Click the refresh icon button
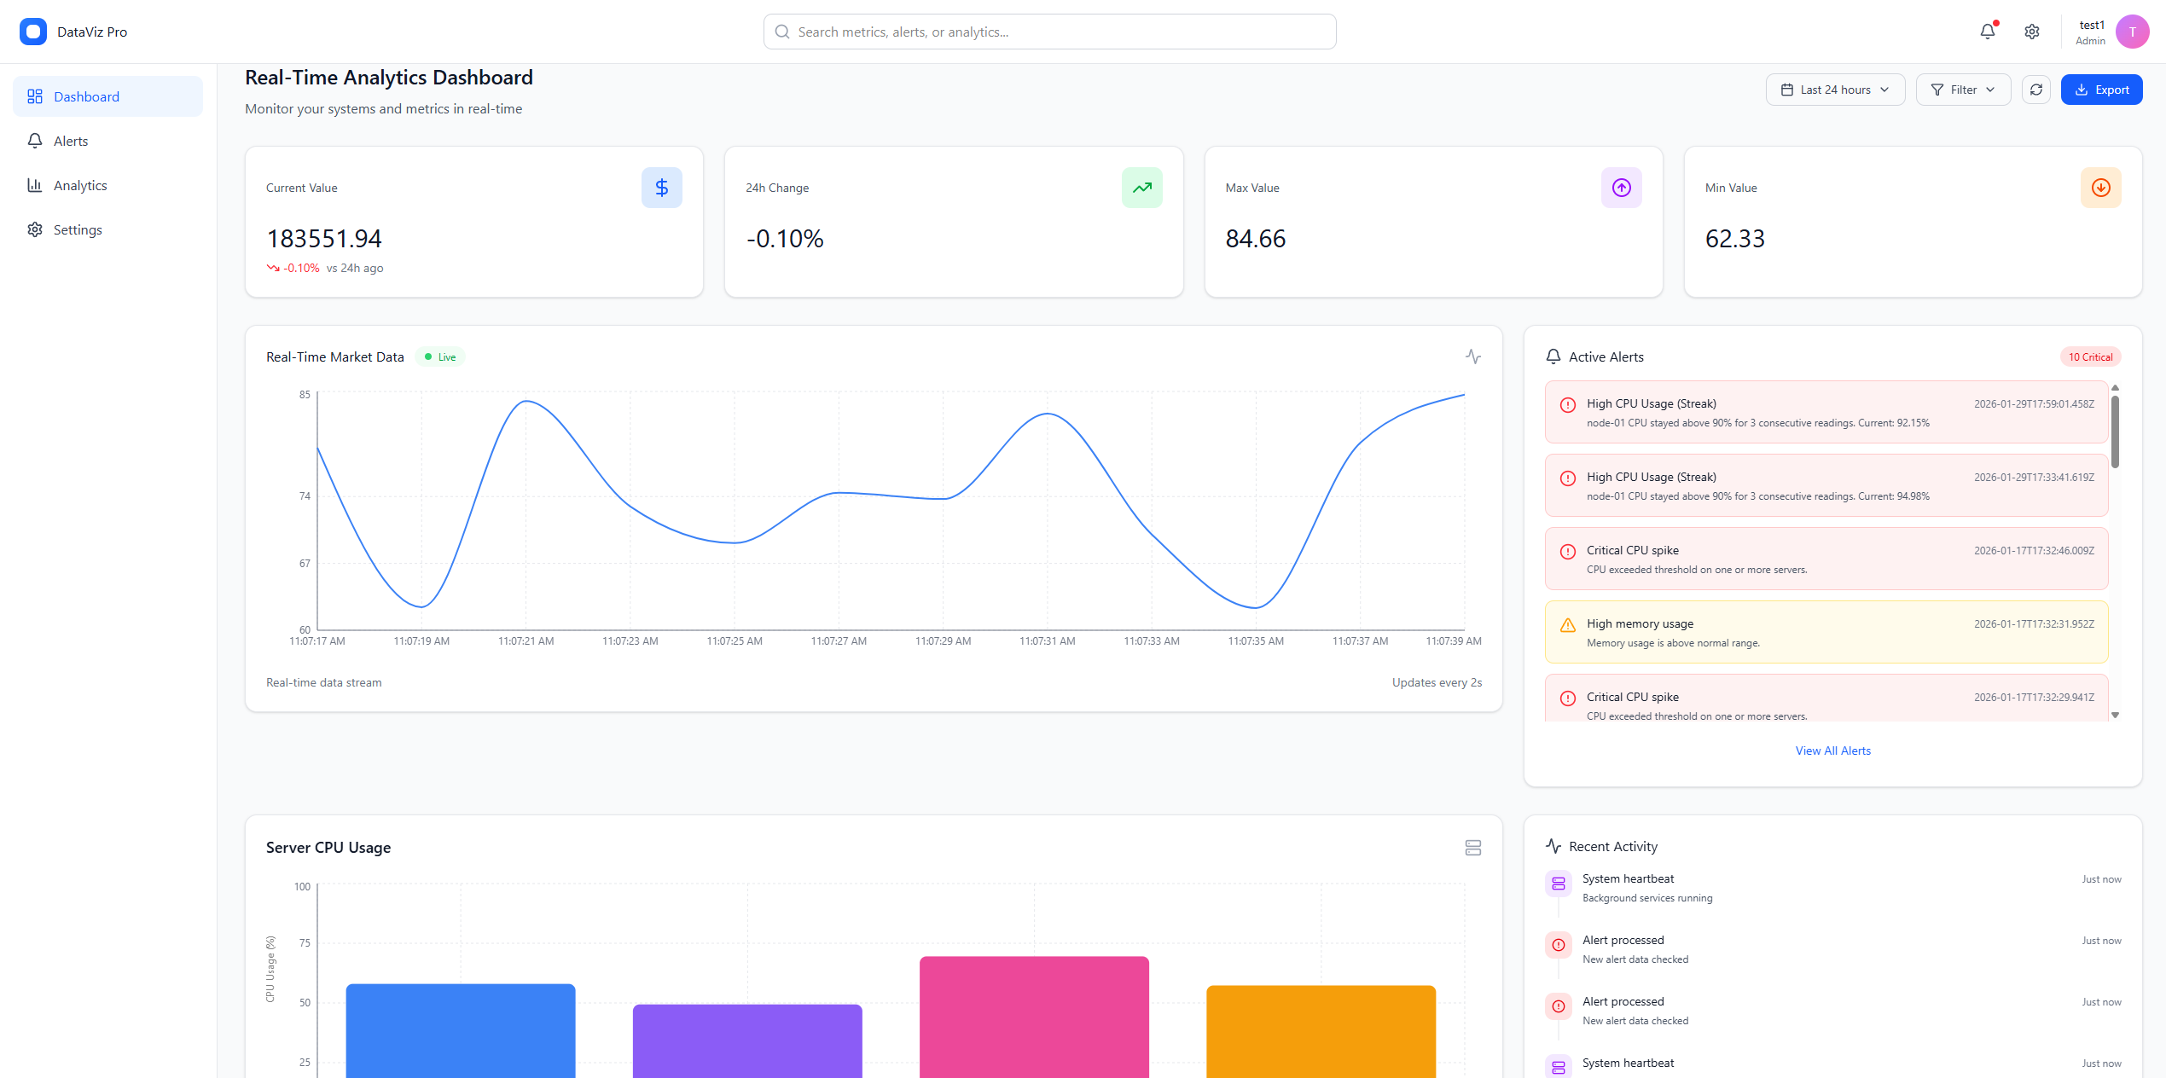 2035,90
